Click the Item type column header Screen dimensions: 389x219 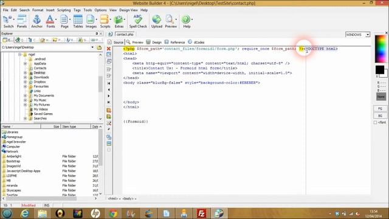[76, 127]
